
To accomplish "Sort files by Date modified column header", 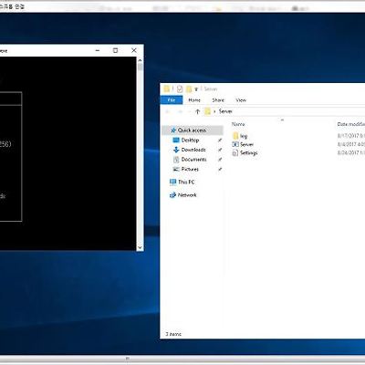I will (351, 124).
